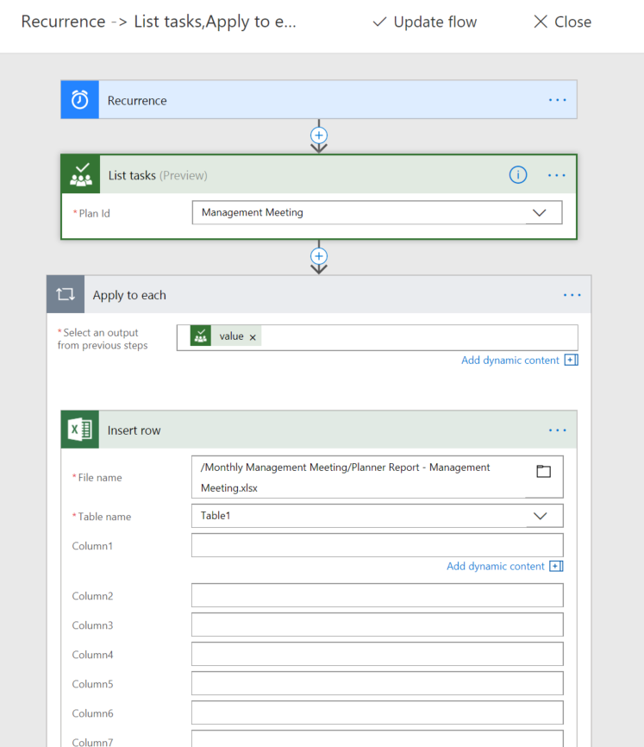This screenshot has width=644, height=747.
Task: Collapse the Insert row action header
Action: click(319, 430)
